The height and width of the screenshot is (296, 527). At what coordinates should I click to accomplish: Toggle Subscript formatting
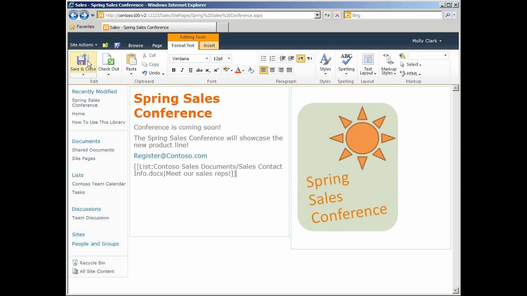(x=208, y=70)
